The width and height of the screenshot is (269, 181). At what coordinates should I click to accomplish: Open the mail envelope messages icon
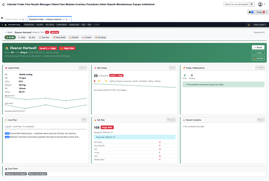click(x=251, y=12)
